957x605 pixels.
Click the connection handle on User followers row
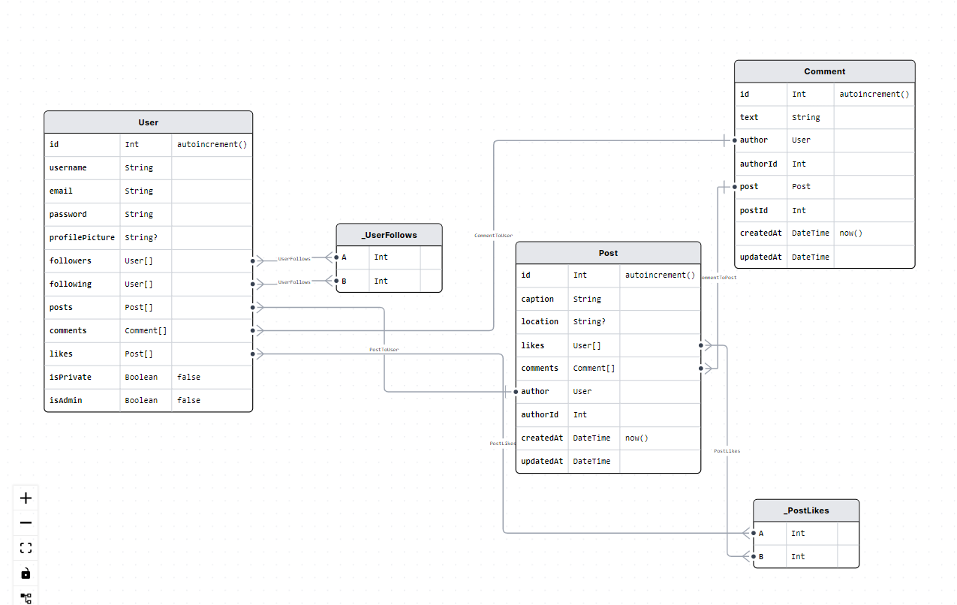click(x=253, y=260)
